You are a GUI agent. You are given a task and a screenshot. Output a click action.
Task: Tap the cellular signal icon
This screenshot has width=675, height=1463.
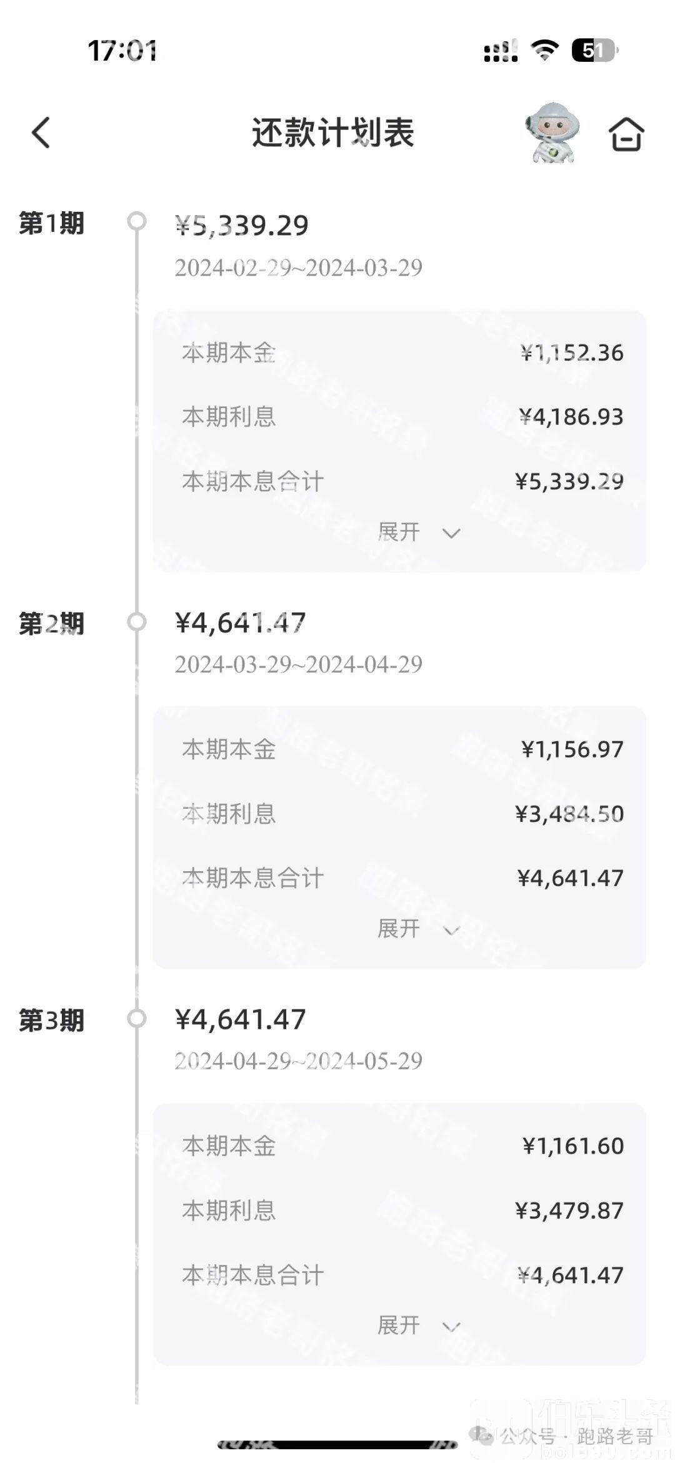tap(501, 51)
